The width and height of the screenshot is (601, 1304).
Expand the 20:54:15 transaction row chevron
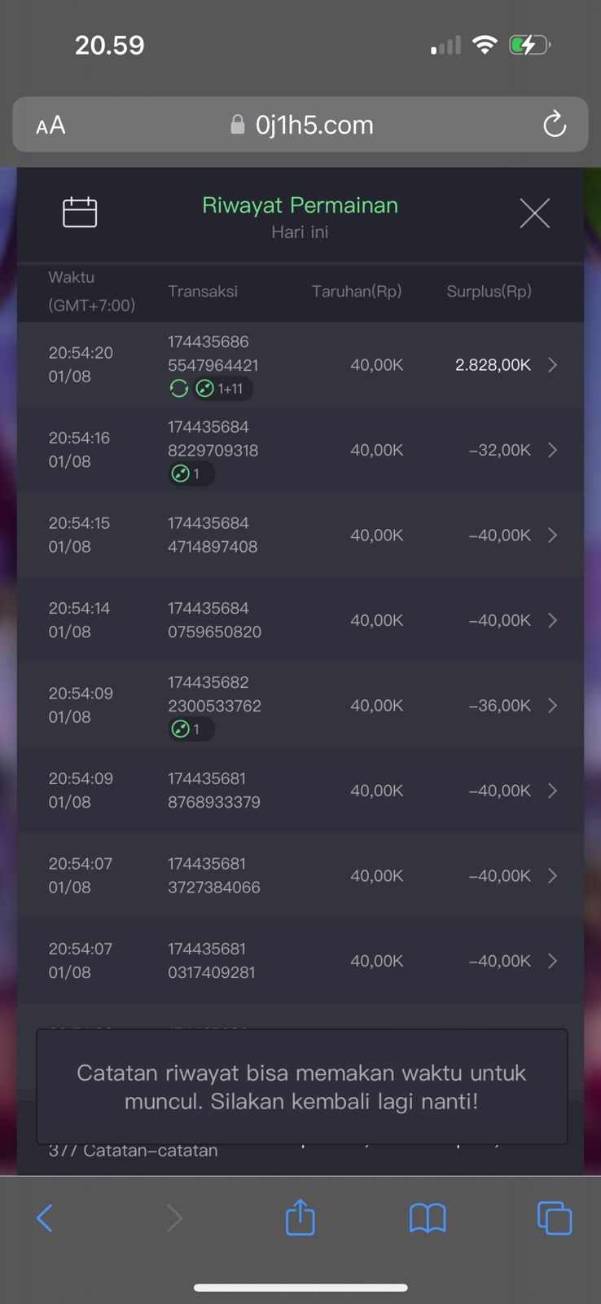tap(553, 535)
